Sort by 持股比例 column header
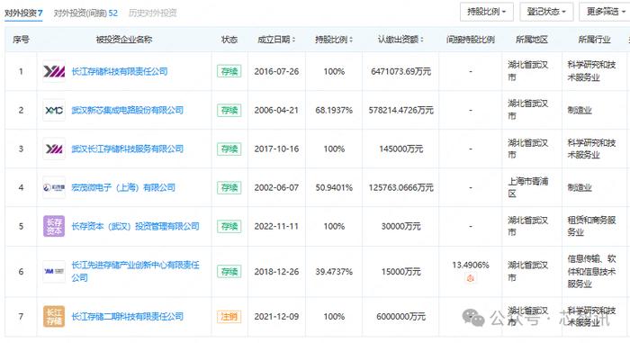The width and height of the screenshot is (630, 343). tap(334, 40)
